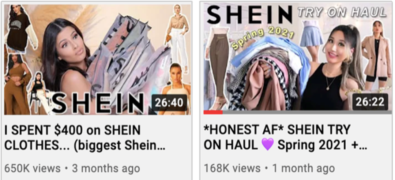Open the $400 SHEIN clothes video thumbnail
Viewport: 395px width, 180px height.
[x=98, y=59]
